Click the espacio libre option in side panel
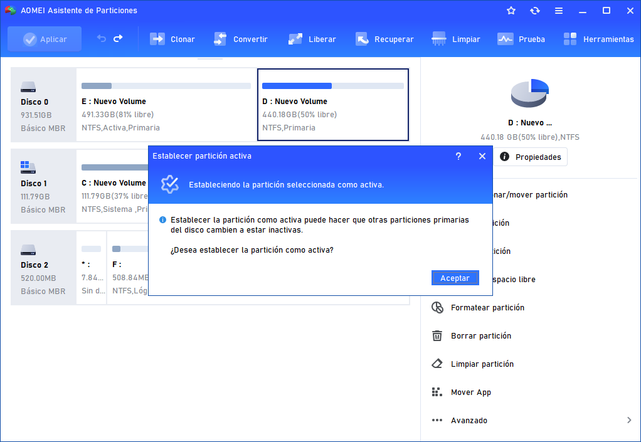 tap(514, 280)
